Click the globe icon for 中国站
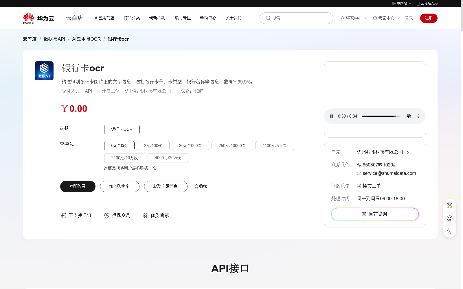 tap(394, 3)
